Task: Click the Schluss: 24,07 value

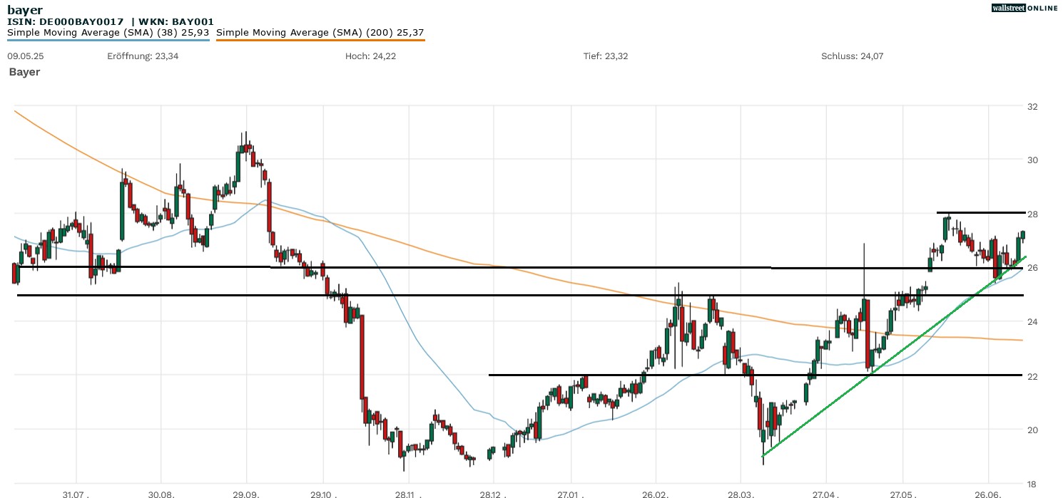Action: click(853, 56)
